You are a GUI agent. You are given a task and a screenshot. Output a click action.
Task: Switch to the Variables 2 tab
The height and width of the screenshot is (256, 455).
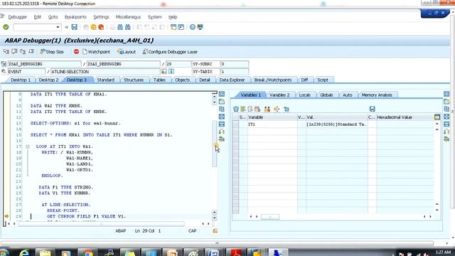coord(279,95)
